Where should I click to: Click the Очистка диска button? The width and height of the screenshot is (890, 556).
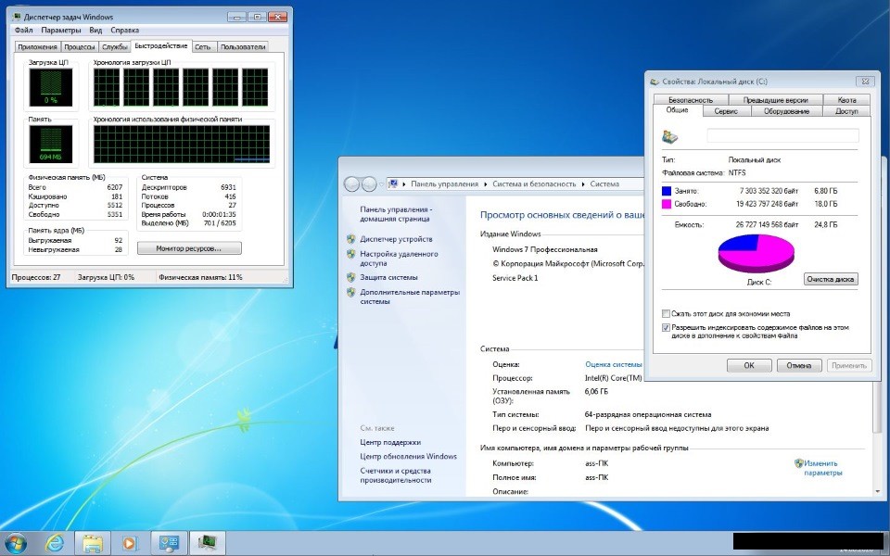click(x=831, y=279)
